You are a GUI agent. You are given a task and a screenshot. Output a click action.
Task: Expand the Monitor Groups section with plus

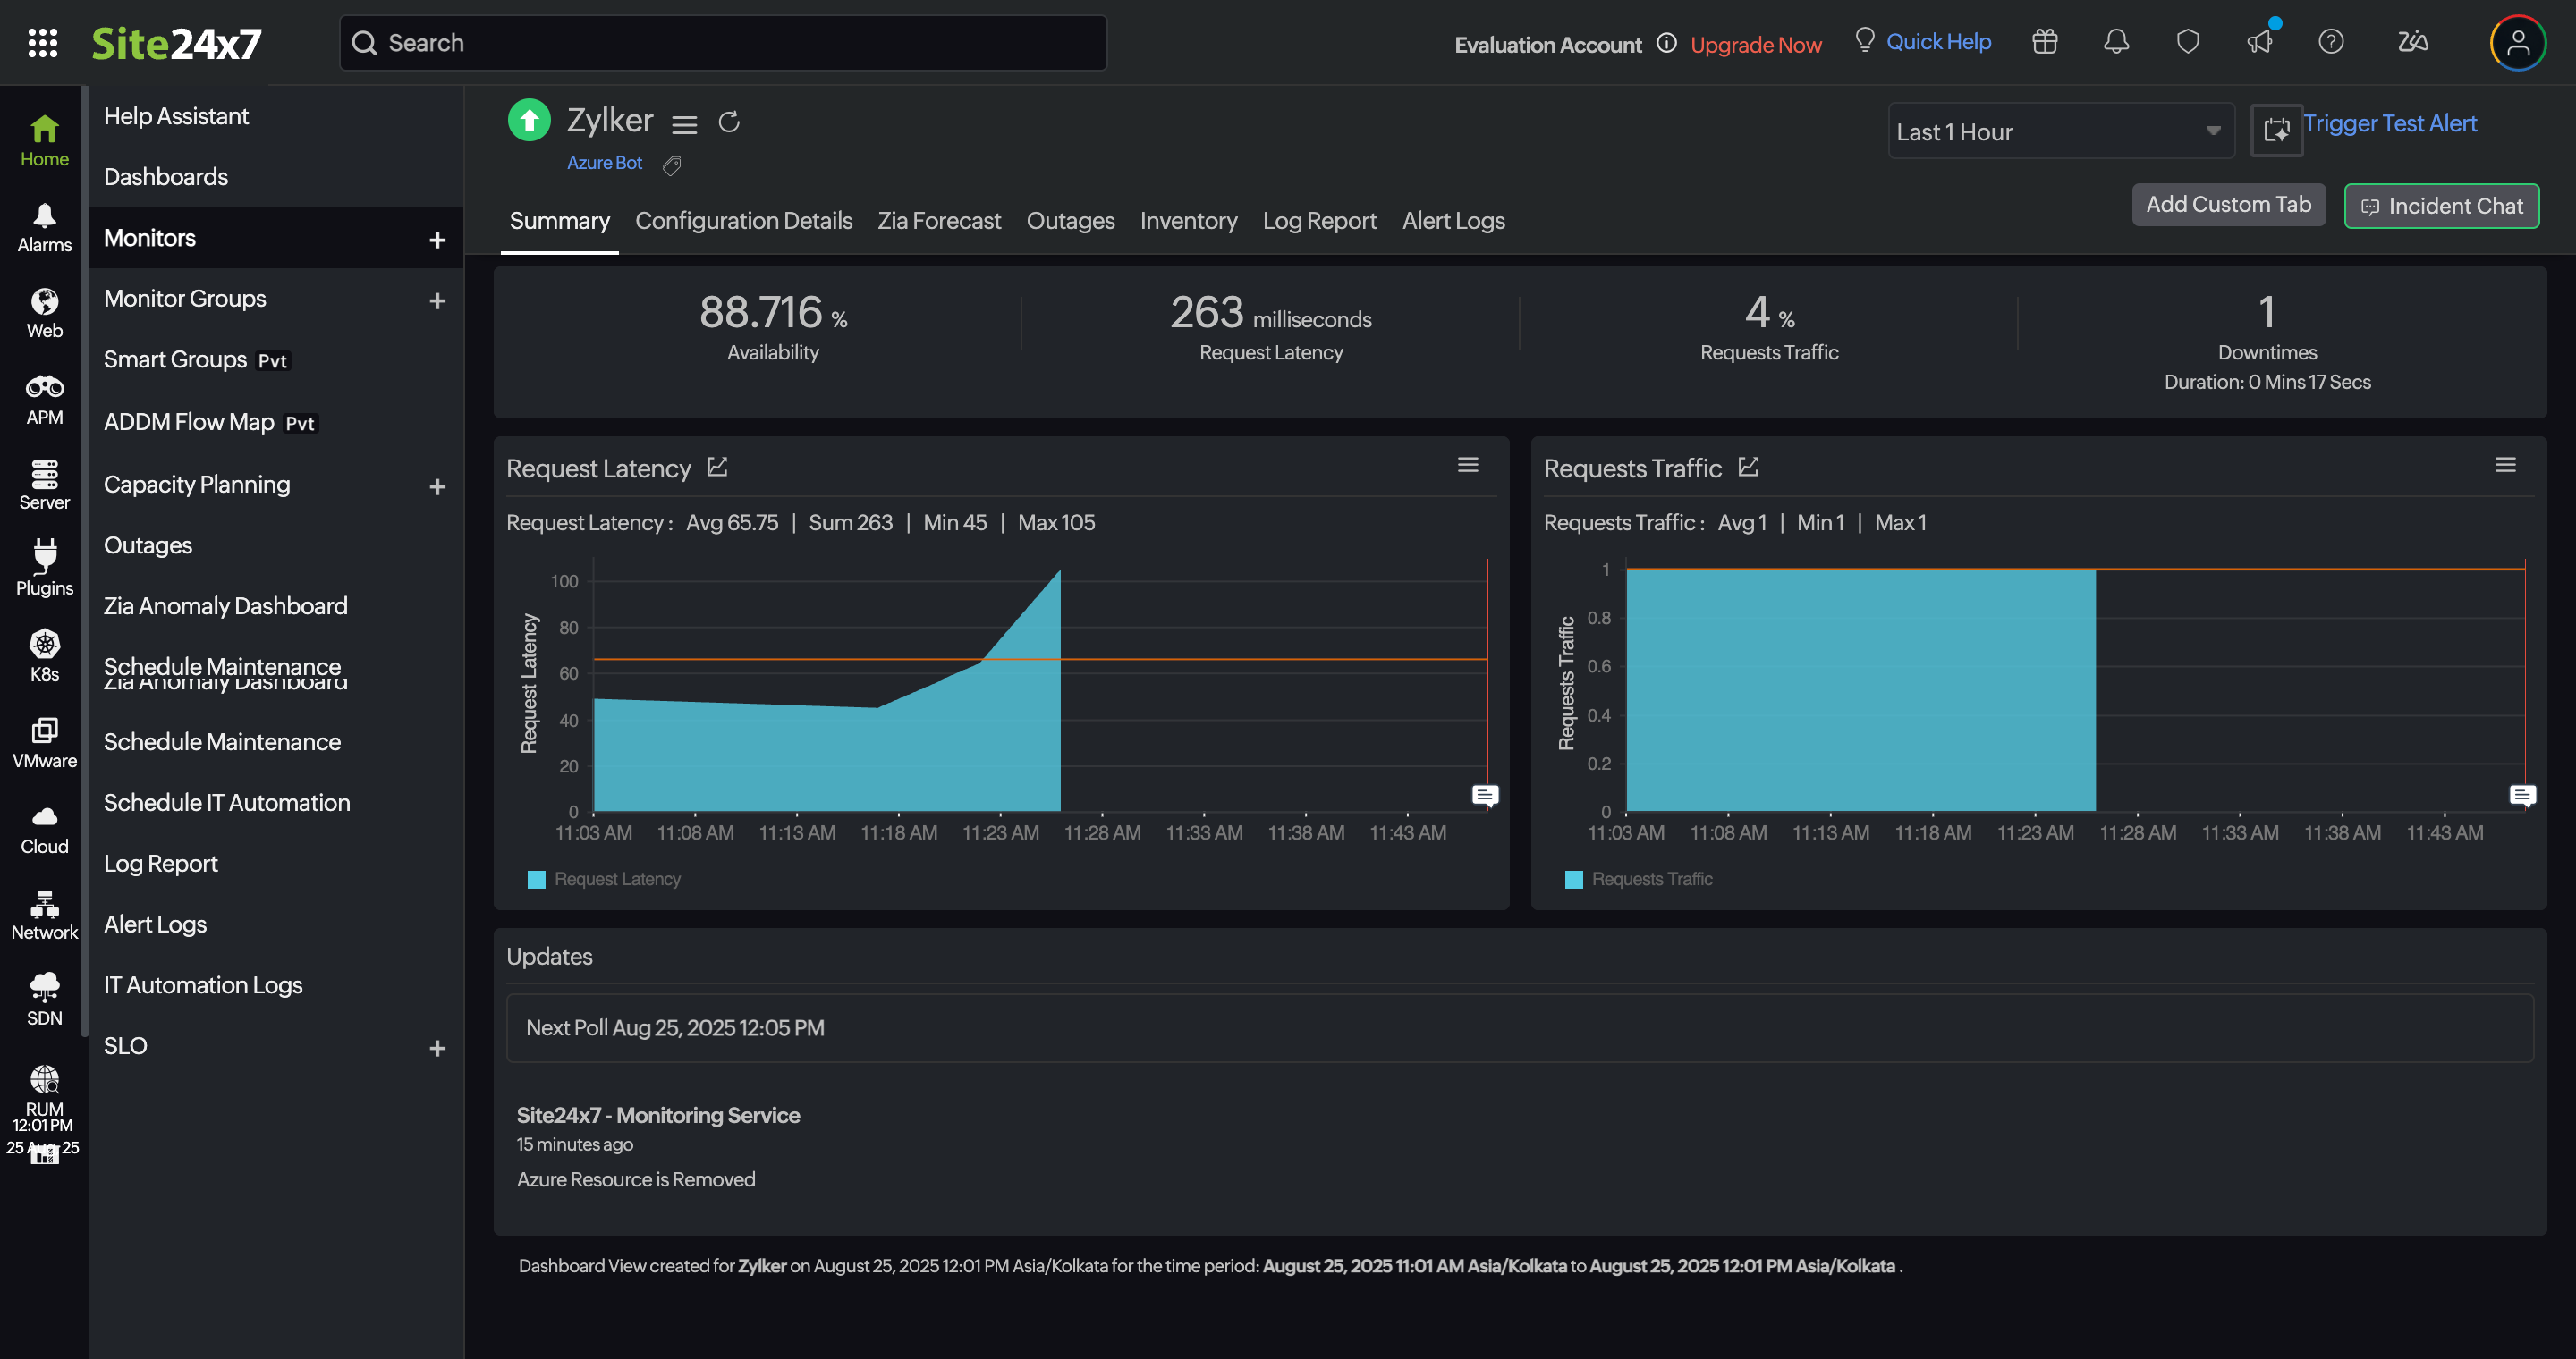pos(437,300)
